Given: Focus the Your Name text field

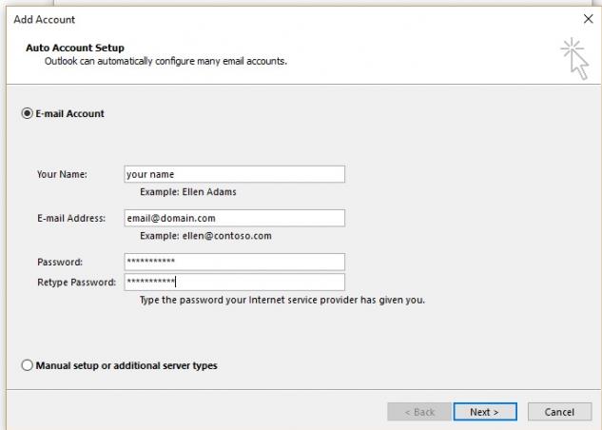Looking at the screenshot, I should point(235,174).
